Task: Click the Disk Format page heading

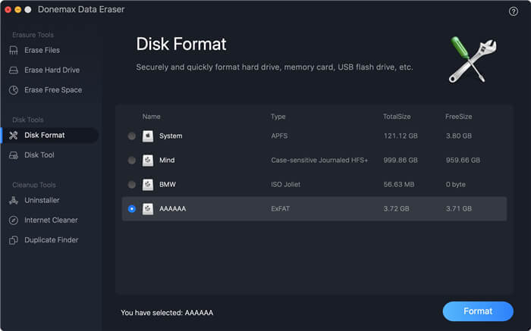Action: click(x=181, y=44)
